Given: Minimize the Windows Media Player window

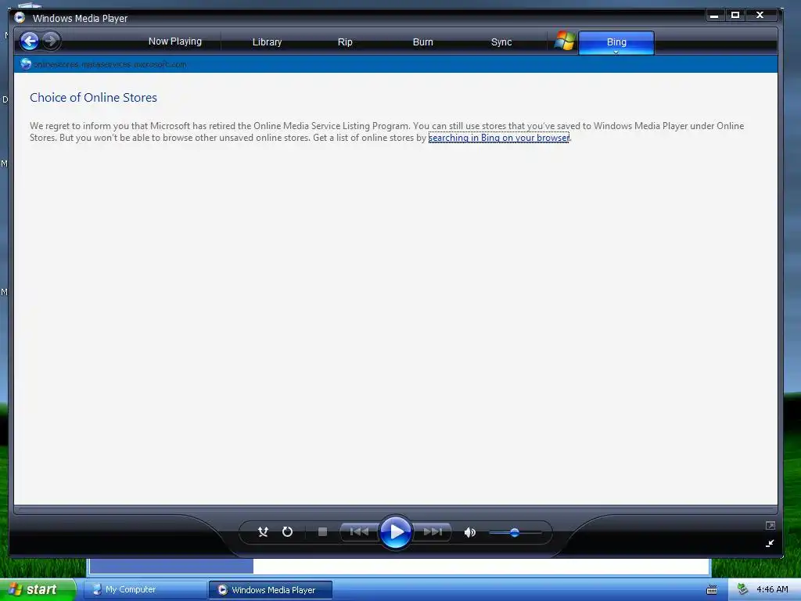Looking at the screenshot, I should (x=714, y=16).
